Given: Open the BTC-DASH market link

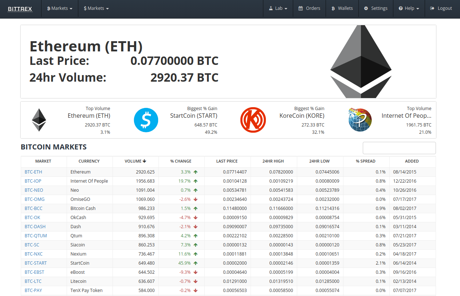Looking at the screenshot, I should tap(35, 227).
